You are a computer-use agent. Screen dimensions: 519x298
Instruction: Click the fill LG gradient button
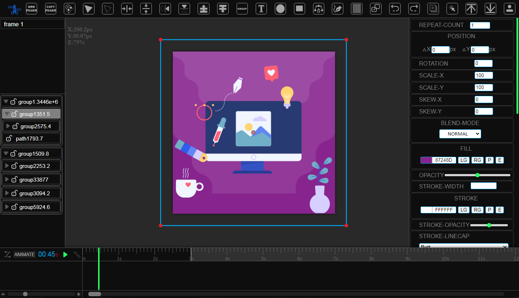[463, 160]
